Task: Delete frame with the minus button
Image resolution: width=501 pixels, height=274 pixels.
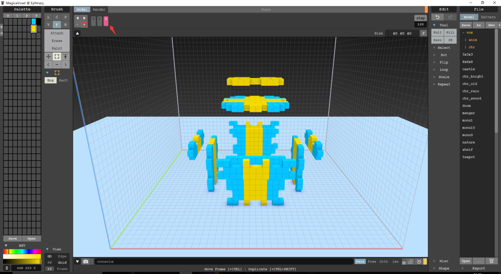Action: 78,25
